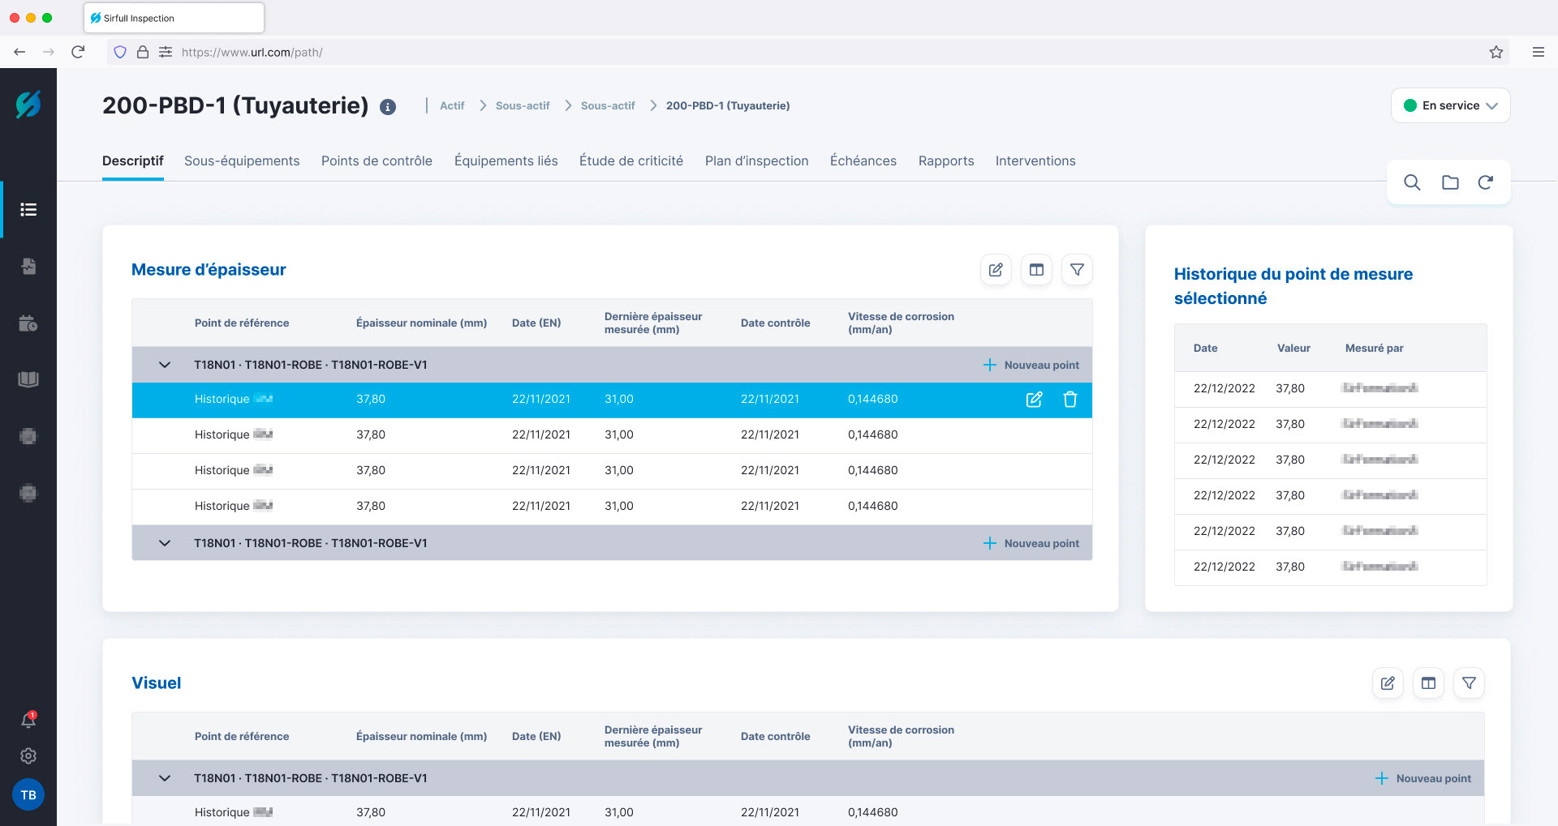The width and height of the screenshot is (1558, 826).
Task: Open the Rapports tab
Action: [x=946, y=160]
